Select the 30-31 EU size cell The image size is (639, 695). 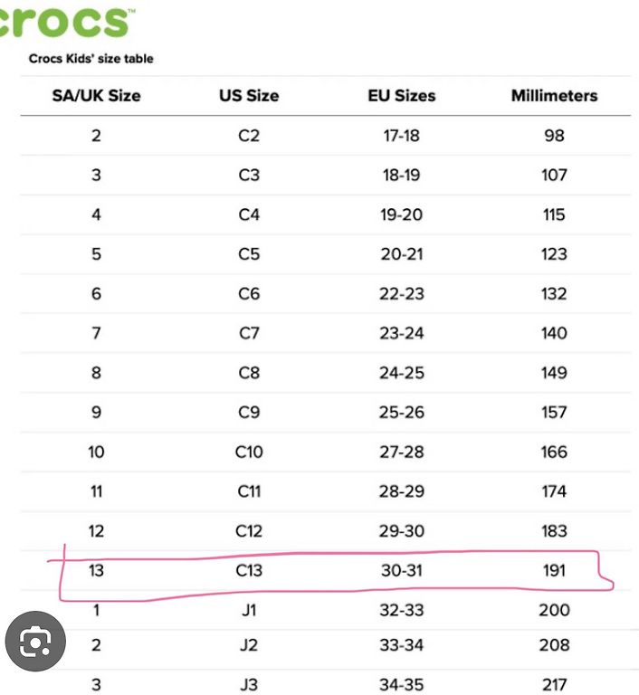tap(402, 570)
